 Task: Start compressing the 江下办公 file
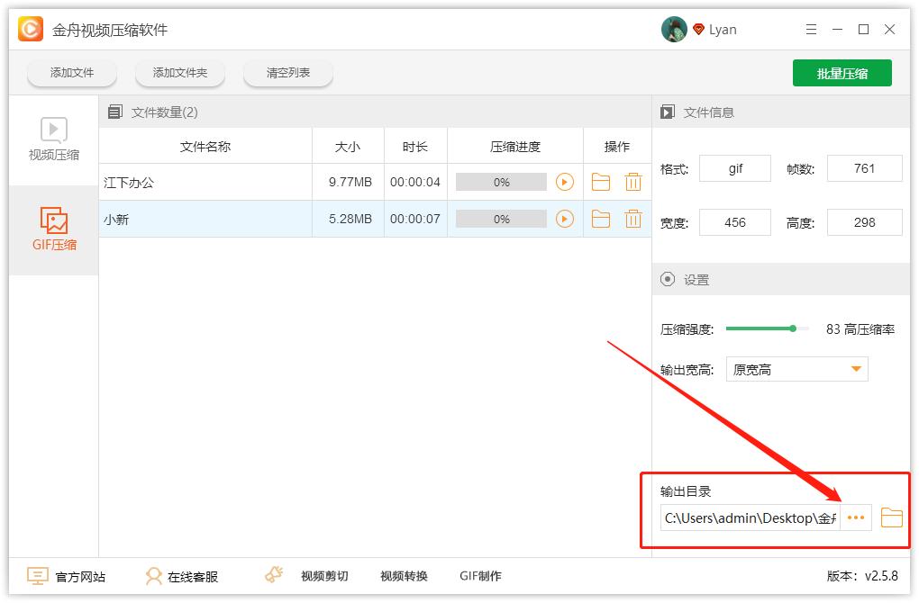point(567,182)
